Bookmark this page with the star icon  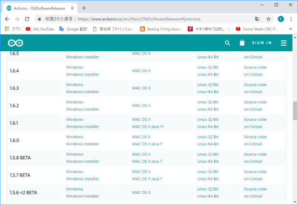(268, 19)
